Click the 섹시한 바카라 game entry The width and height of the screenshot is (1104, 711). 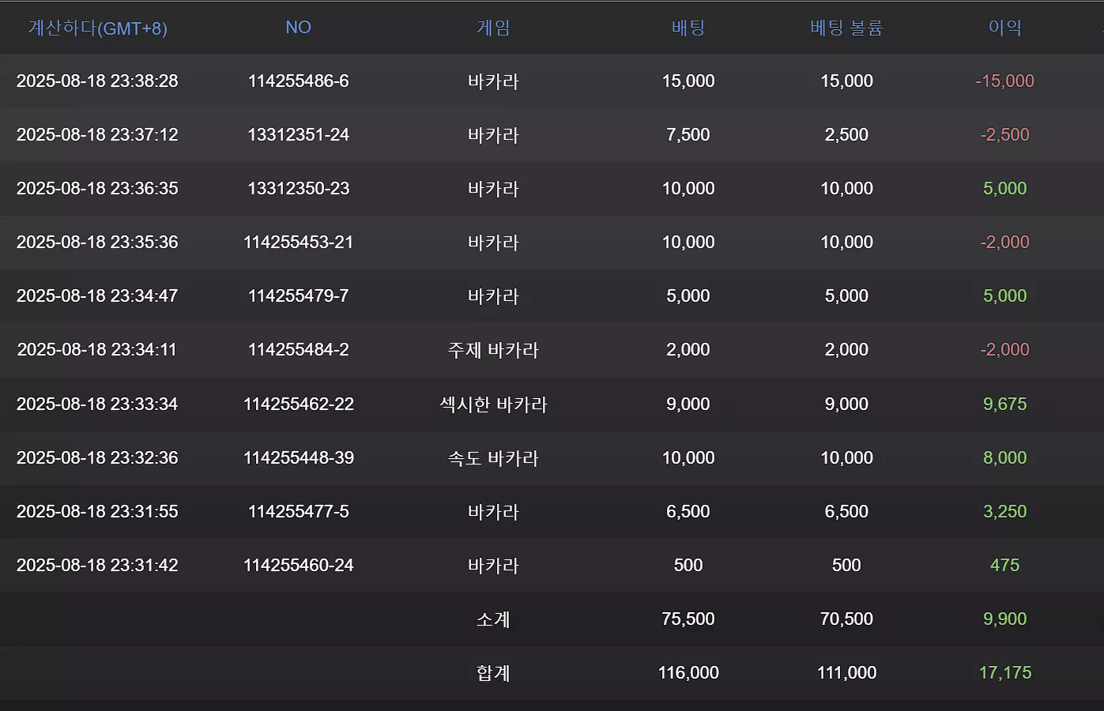[x=493, y=404]
